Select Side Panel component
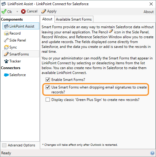The width and height of the screenshot is (156, 157). [21, 40]
